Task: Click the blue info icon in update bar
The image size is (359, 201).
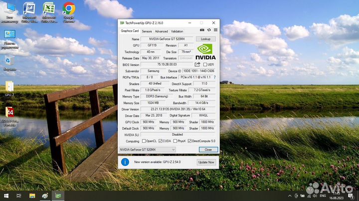Action: point(125,162)
